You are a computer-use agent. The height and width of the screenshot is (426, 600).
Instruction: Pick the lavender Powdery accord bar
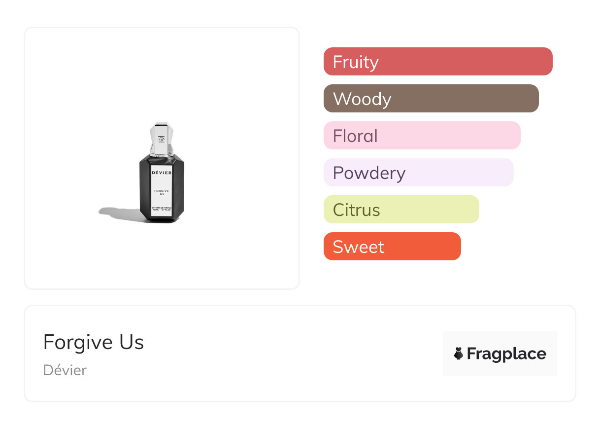tap(419, 173)
